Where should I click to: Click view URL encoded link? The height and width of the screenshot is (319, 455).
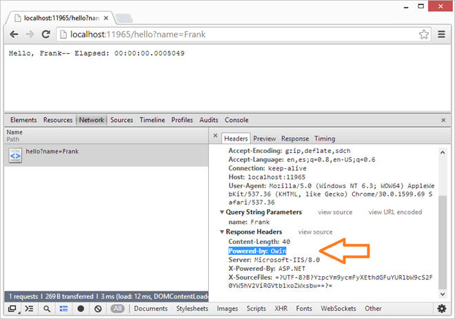pos(395,212)
